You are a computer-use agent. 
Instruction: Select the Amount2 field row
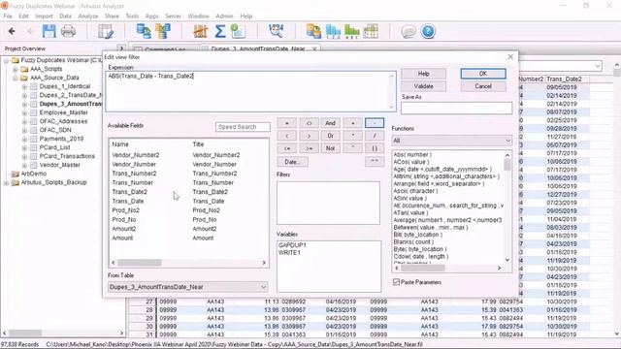[x=188, y=229]
